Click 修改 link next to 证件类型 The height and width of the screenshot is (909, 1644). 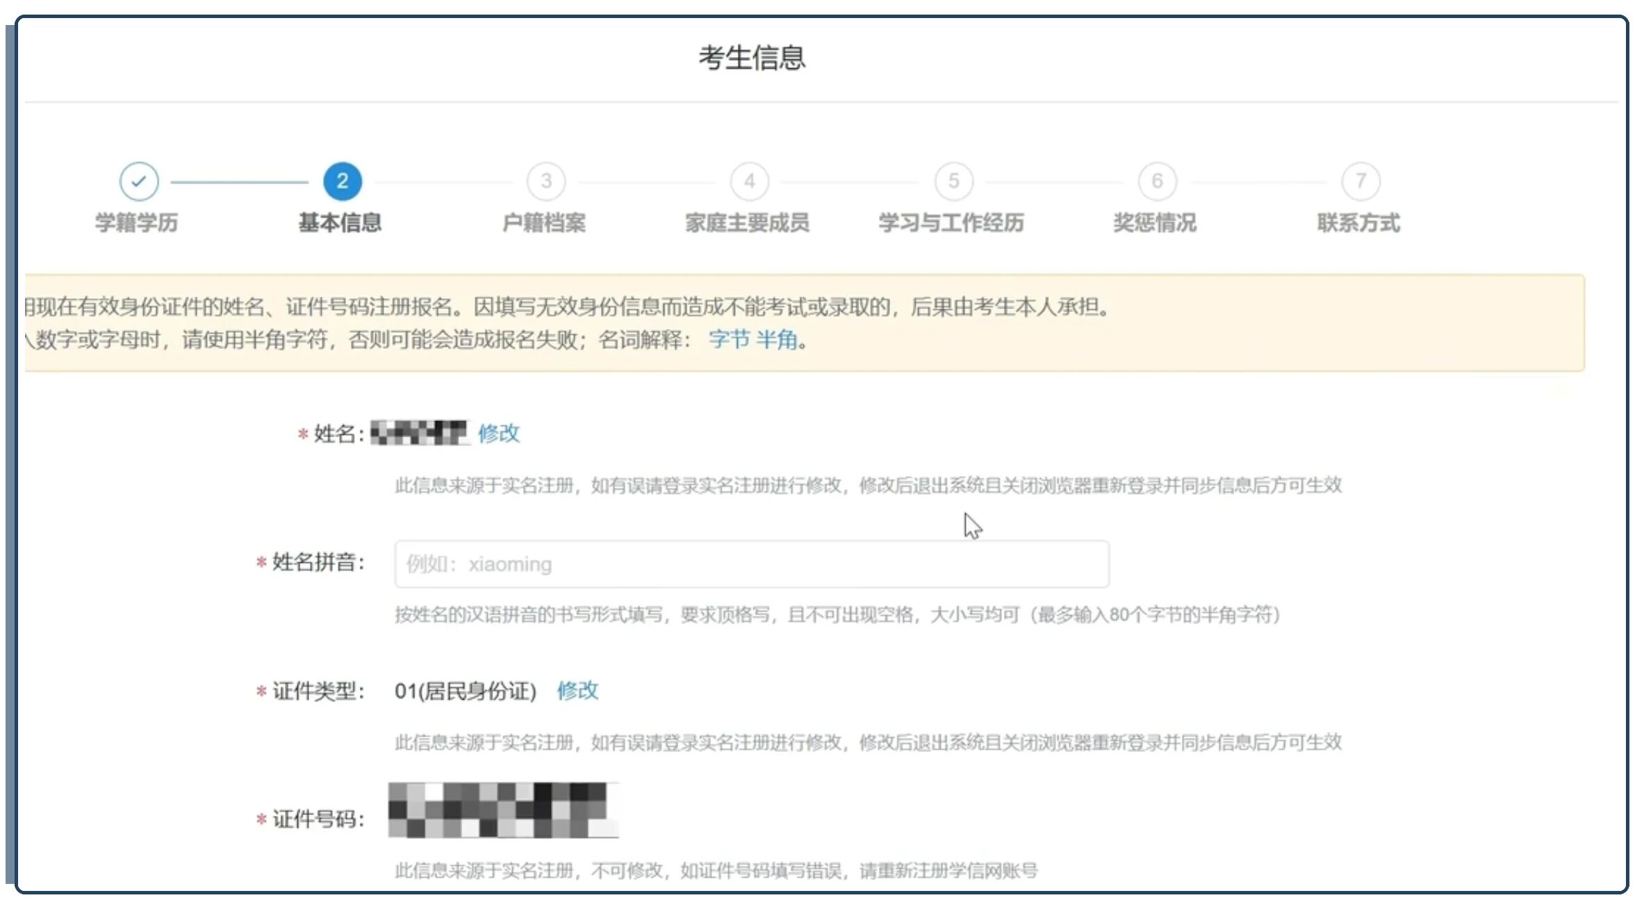577,690
